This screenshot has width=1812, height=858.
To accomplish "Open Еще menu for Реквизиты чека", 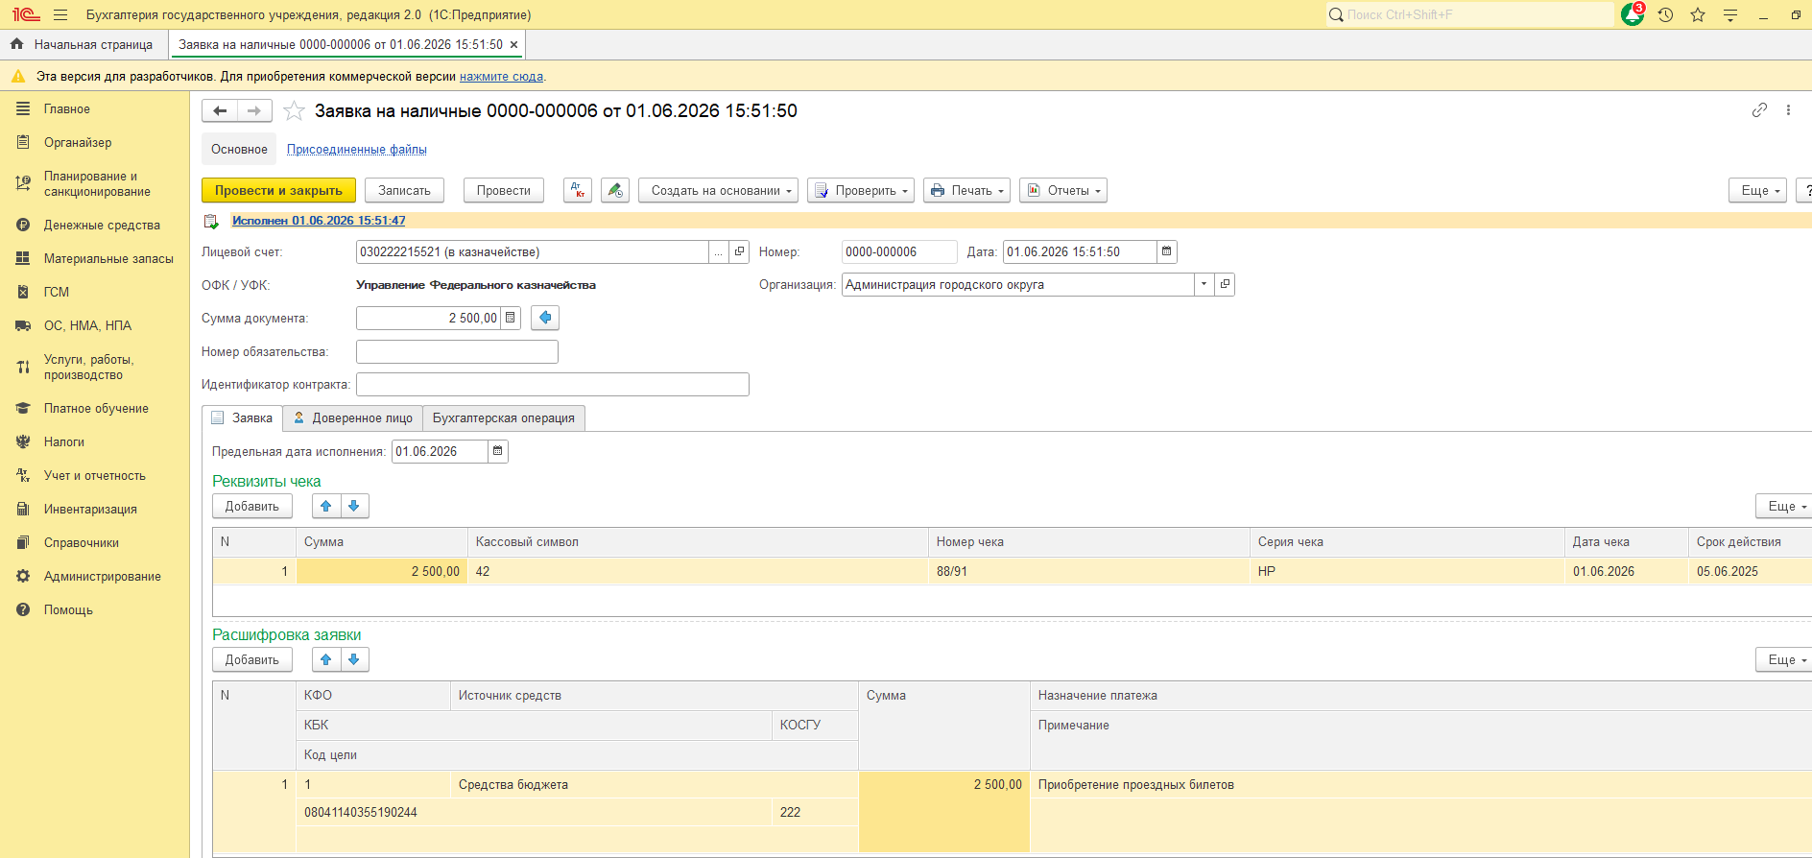I will [x=1784, y=506].
